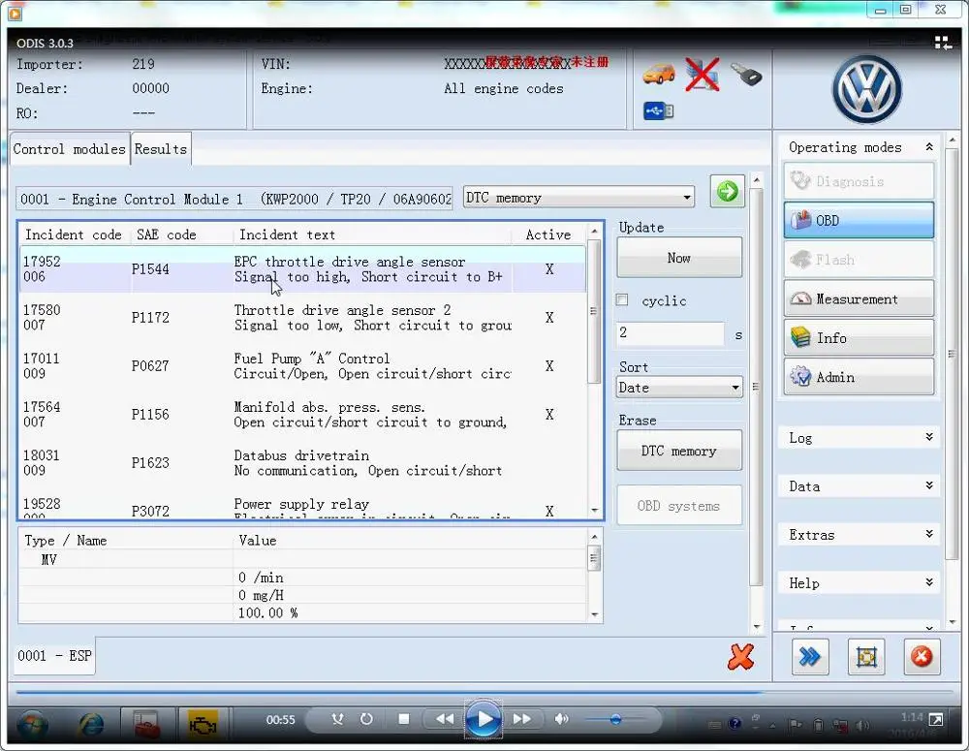Expand the Data section
Viewport: 969px width, 751px height.
(x=929, y=485)
